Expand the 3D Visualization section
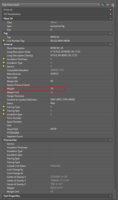The height and width of the screenshot is (200, 118). pos(110,14)
